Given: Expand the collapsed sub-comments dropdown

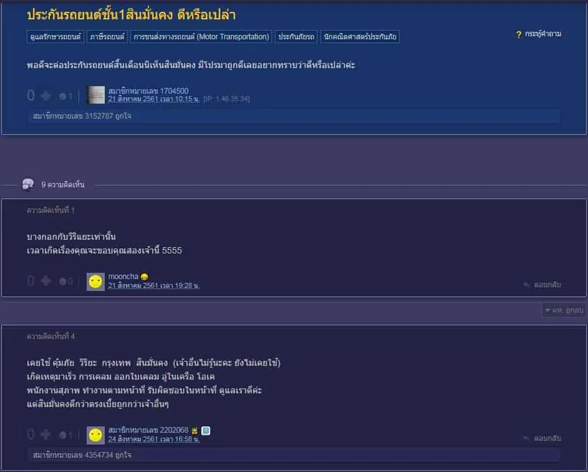Looking at the screenshot, I should 564,310.
